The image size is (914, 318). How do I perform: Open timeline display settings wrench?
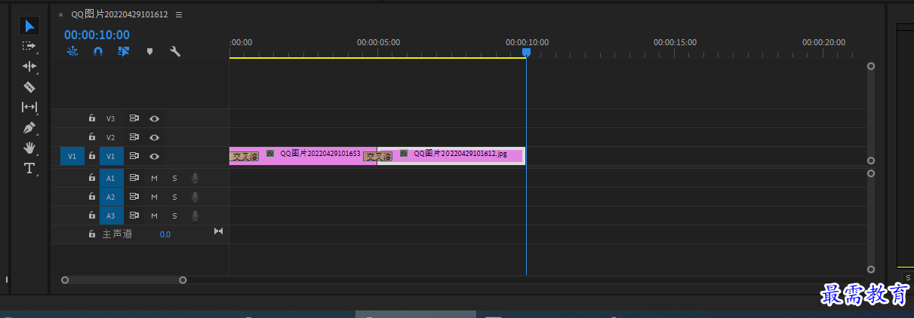pyautogui.click(x=175, y=51)
